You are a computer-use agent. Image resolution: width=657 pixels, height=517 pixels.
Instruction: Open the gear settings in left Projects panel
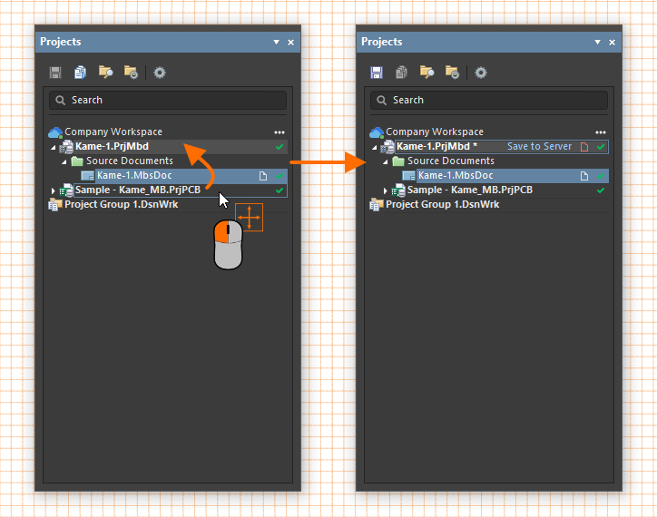160,73
